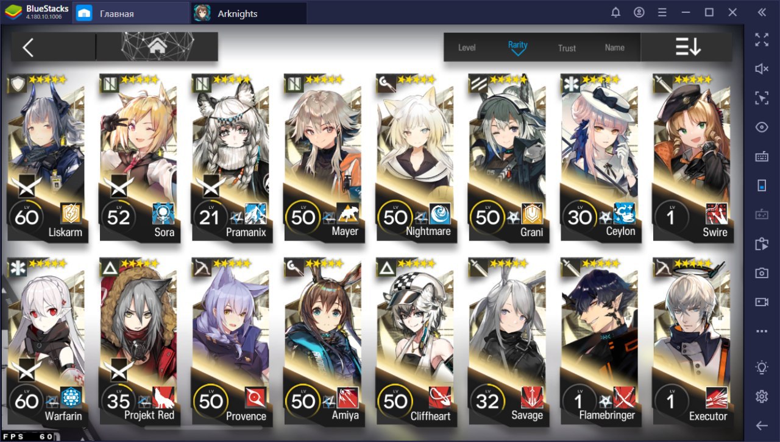
Task: Toggle sort order ascending/descending icon
Action: [x=688, y=47]
